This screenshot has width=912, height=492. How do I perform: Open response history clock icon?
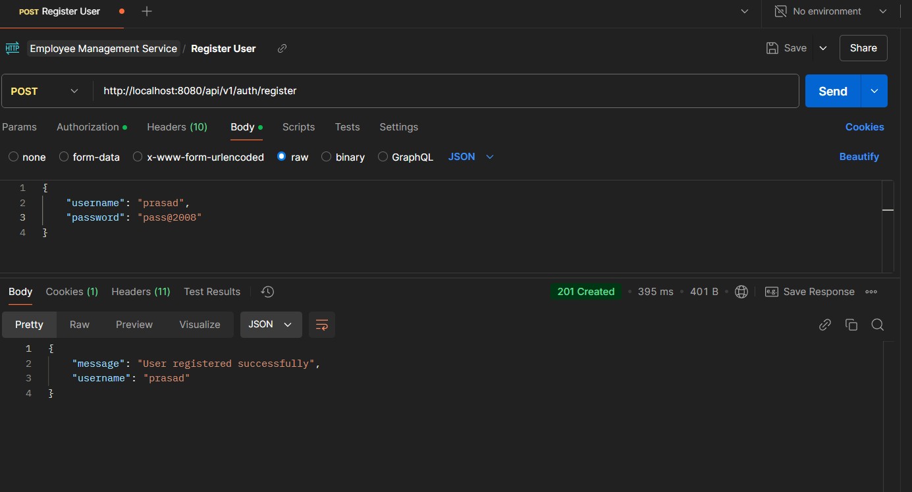(267, 292)
